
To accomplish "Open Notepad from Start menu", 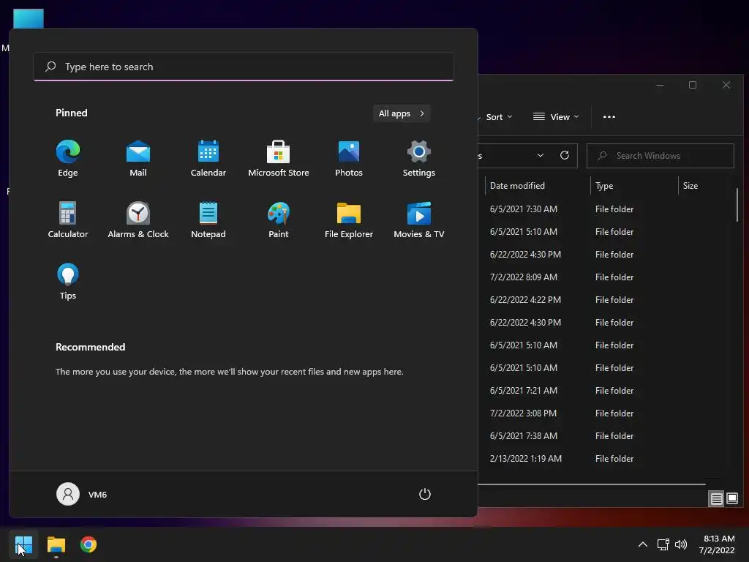I will click(208, 220).
